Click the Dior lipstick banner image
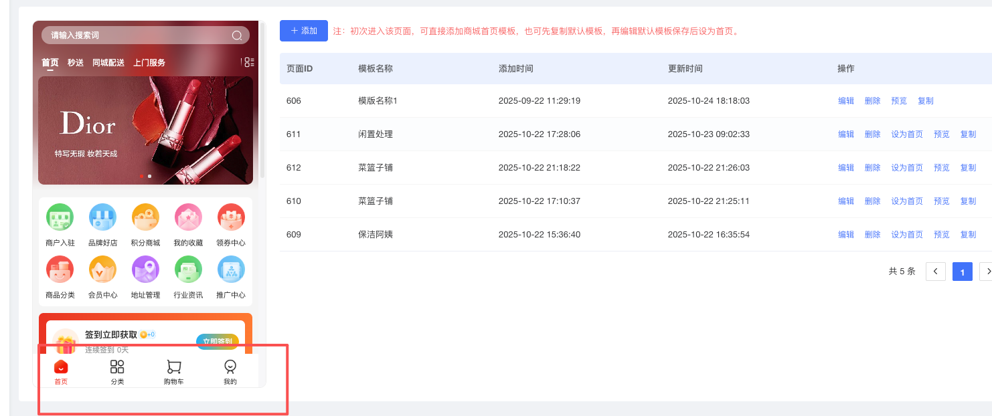Screen dimensions: 992x416 click(x=145, y=130)
